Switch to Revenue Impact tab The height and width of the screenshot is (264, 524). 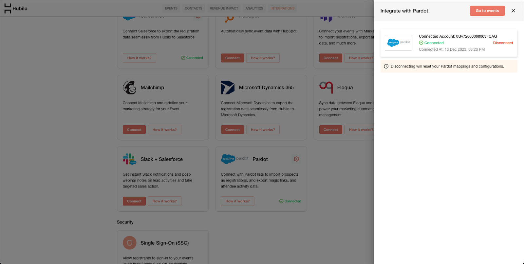[x=224, y=9]
